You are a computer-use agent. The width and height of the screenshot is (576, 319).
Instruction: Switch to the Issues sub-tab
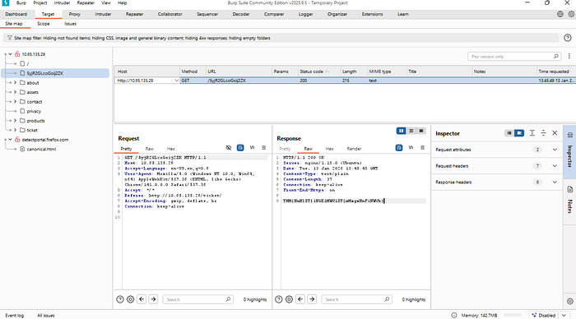click(70, 24)
